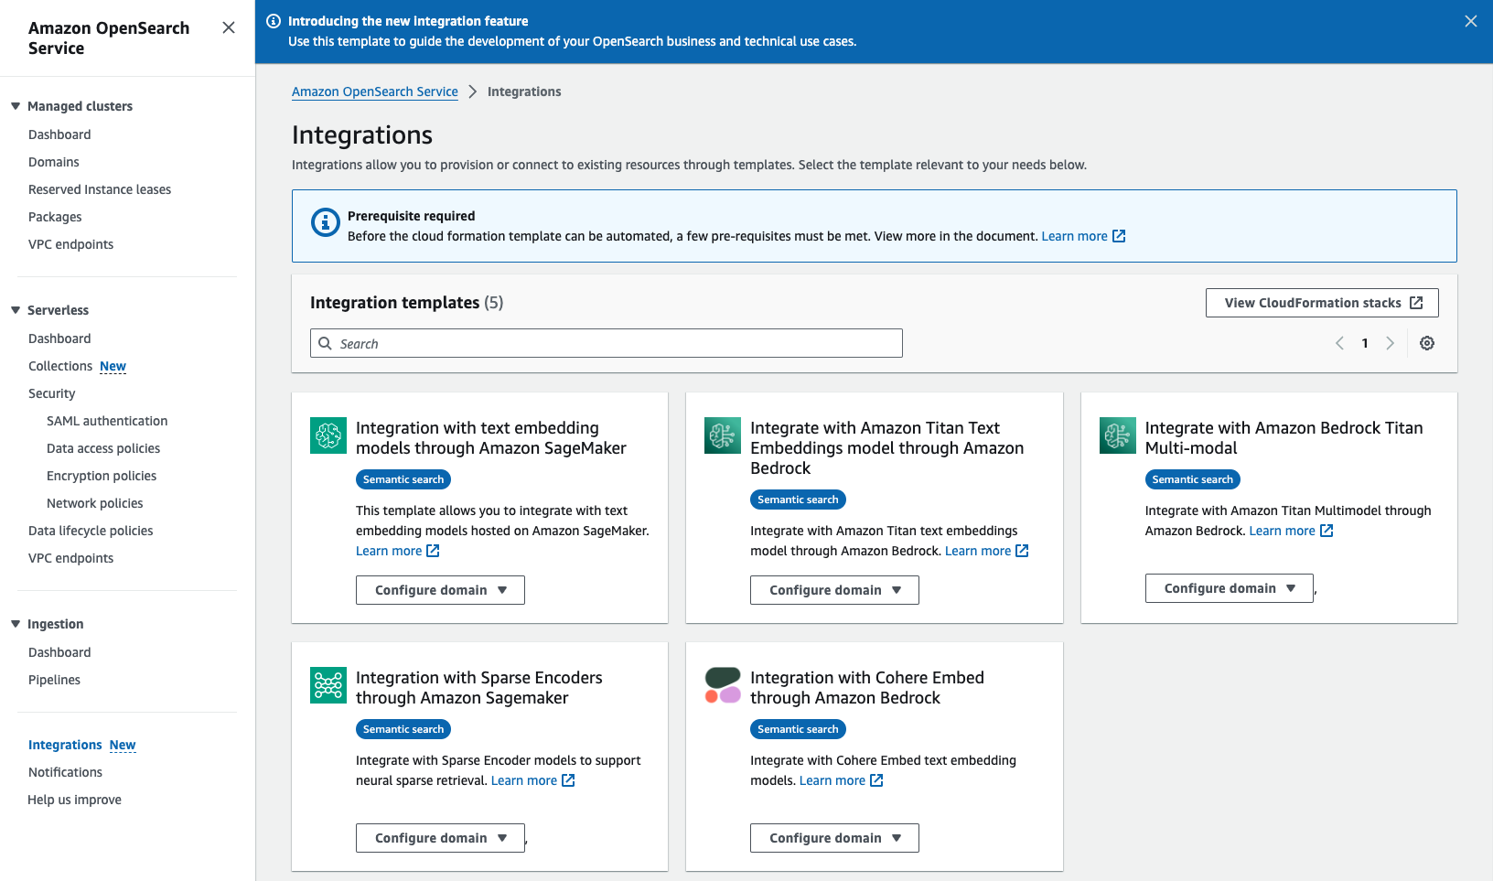Open Configure domain dropdown for Cohere Embed
1493x881 pixels.
coord(834,838)
